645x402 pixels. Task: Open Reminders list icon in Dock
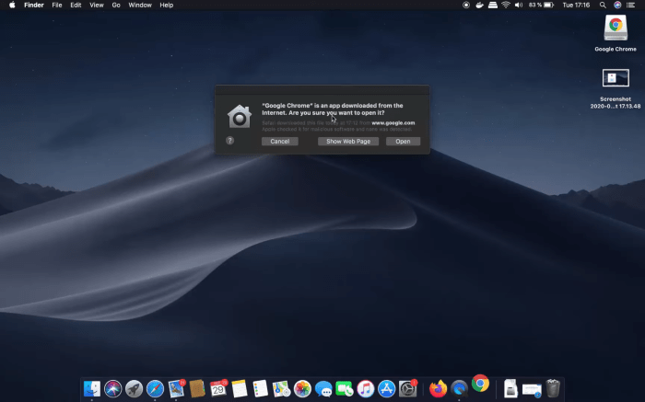[x=260, y=388]
